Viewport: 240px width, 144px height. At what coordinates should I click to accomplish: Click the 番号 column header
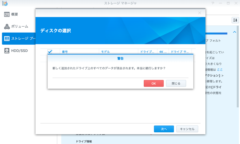79,52
